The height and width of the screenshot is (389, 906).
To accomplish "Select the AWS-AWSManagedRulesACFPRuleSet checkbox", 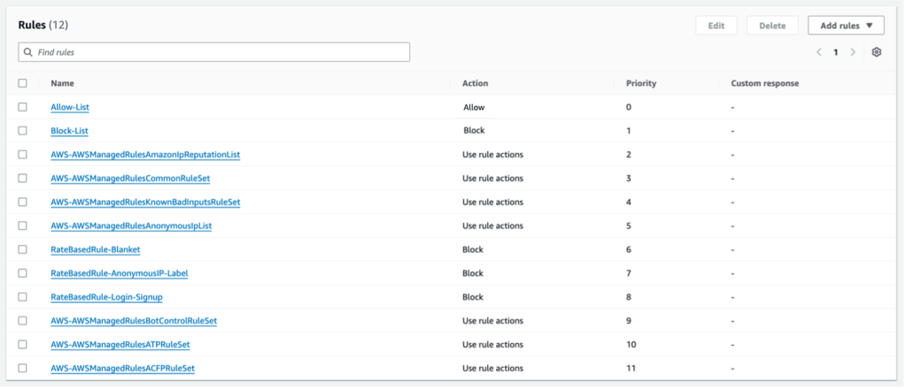I will click(x=23, y=368).
